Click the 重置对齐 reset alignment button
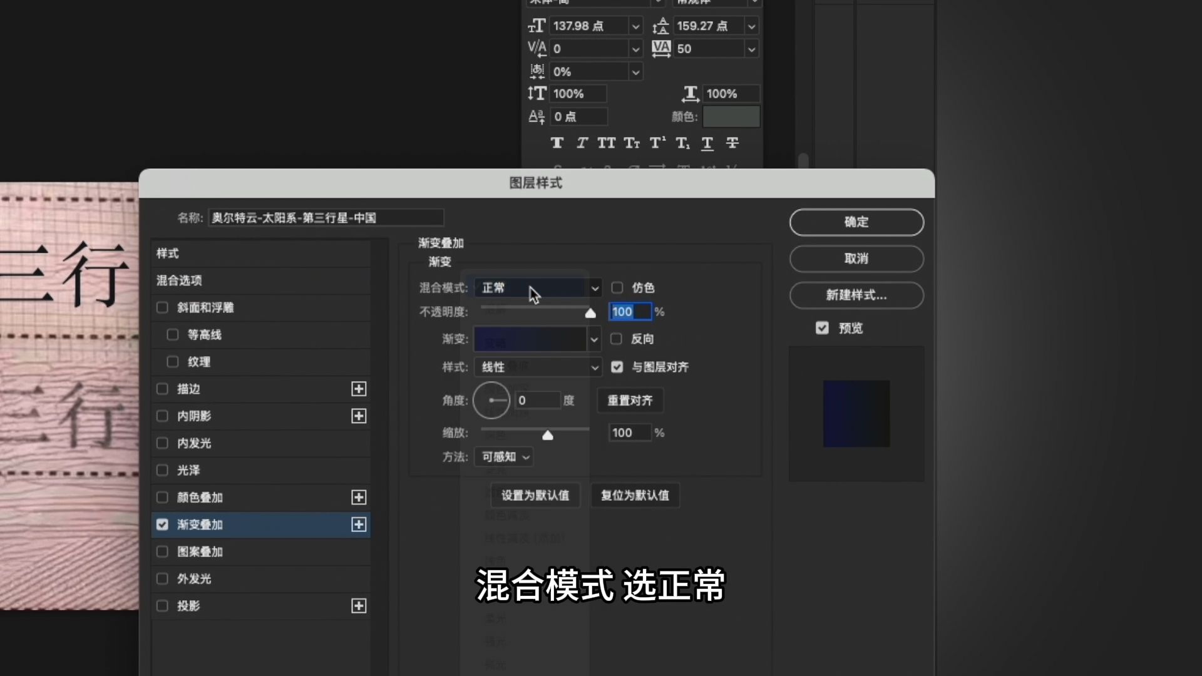Viewport: 1202px width, 676px height. pyautogui.click(x=630, y=401)
